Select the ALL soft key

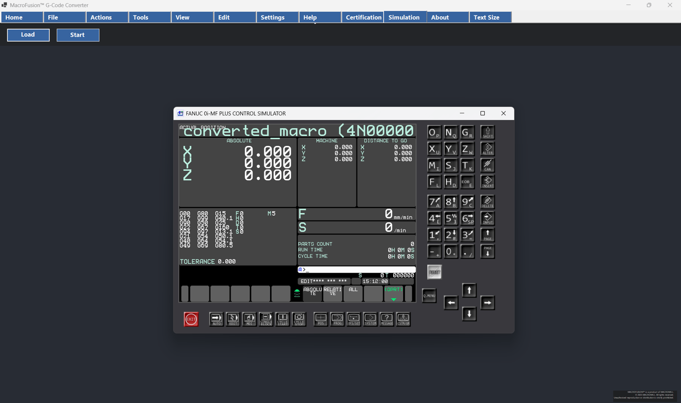353,294
